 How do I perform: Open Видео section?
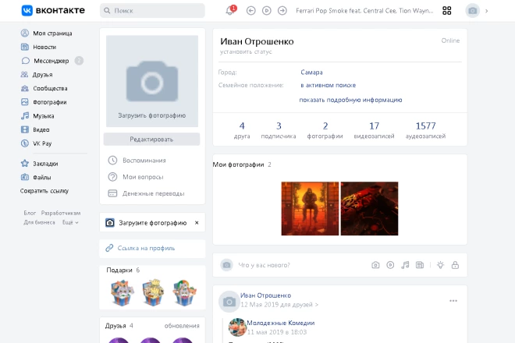pyautogui.click(x=35, y=129)
